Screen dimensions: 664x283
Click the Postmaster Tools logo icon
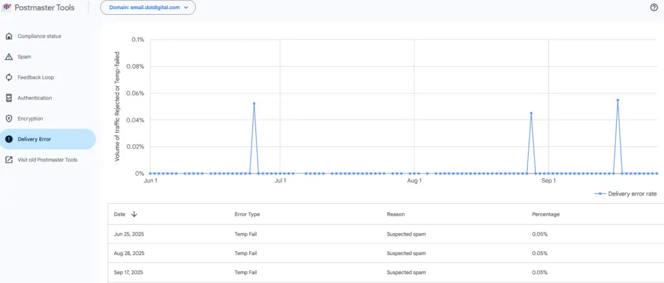pyautogui.click(x=8, y=8)
